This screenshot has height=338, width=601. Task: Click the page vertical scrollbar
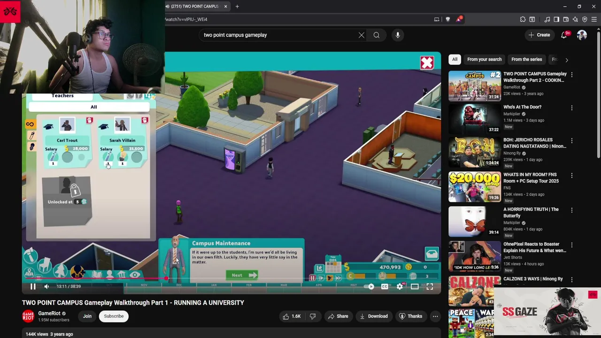(x=598, y=94)
